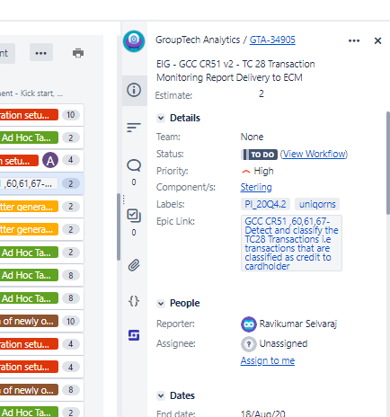Click the Estimate value 2
Viewport: 390px width, 417px height.
[x=261, y=93]
